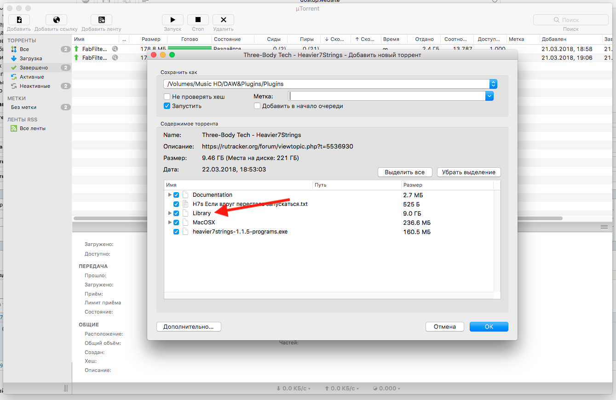The image size is (616, 400).
Task: Click the Готово progress bar of the first FabFilter torrent
Action: pyautogui.click(x=190, y=48)
